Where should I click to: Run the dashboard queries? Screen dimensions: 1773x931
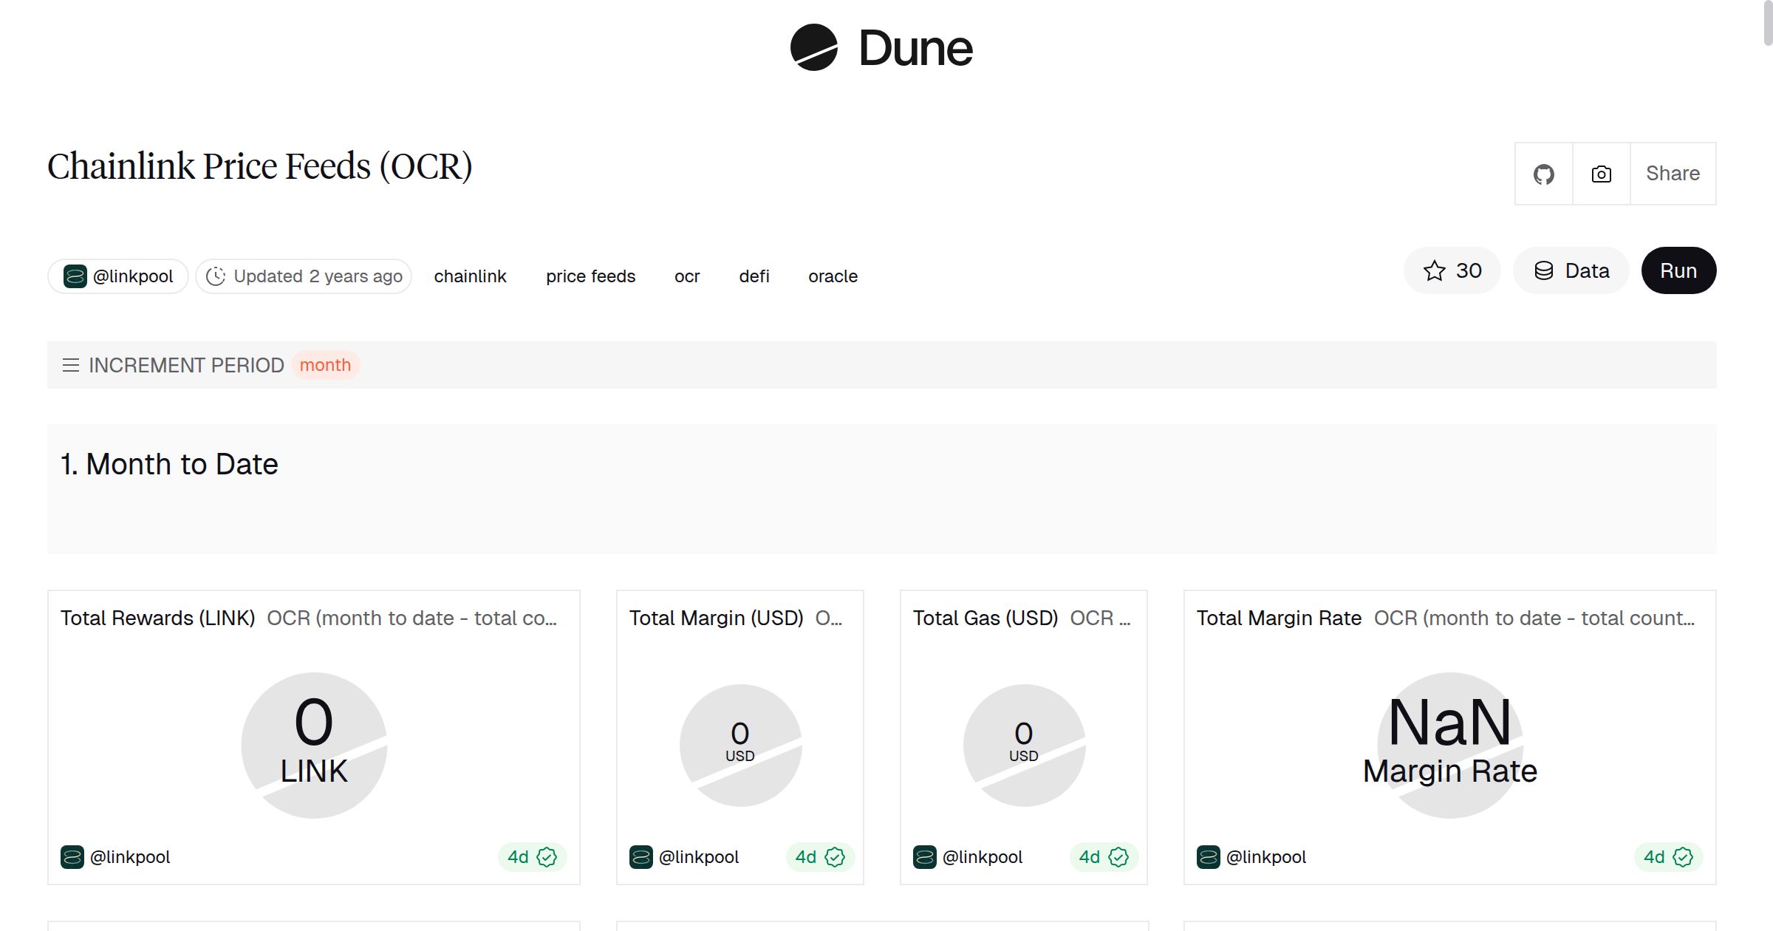point(1678,270)
